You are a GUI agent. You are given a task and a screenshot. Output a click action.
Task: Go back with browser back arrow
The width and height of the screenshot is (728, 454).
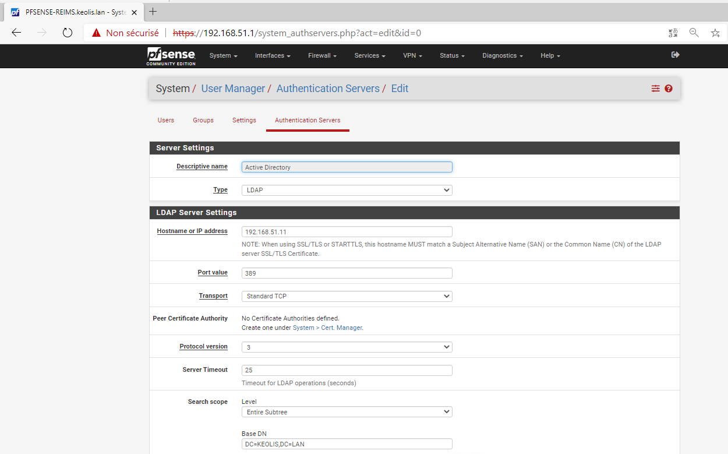(16, 33)
